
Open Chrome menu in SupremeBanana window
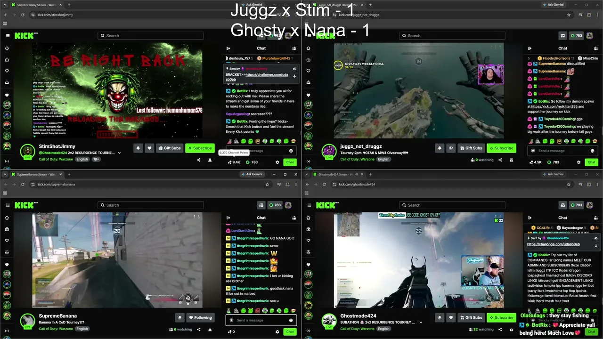coord(296,184)
